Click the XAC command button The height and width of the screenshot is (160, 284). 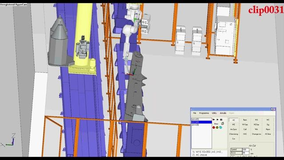(245, 134)
